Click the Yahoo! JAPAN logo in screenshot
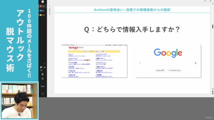This screenshot has height=120, width=214. [x=73, y=48]
